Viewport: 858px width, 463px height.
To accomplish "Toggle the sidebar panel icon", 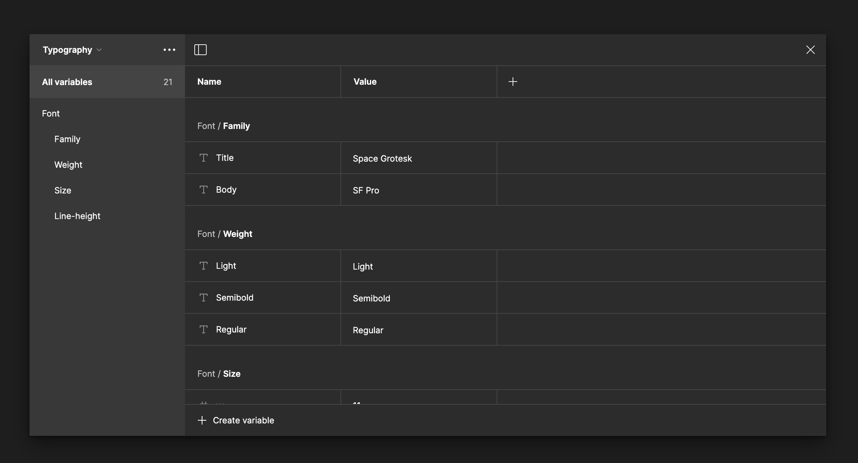I will pos(201,50).
